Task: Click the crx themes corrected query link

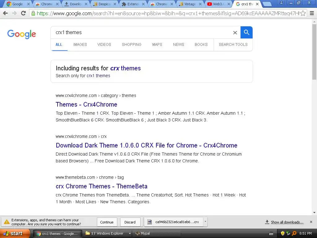Action: point(125,68)
